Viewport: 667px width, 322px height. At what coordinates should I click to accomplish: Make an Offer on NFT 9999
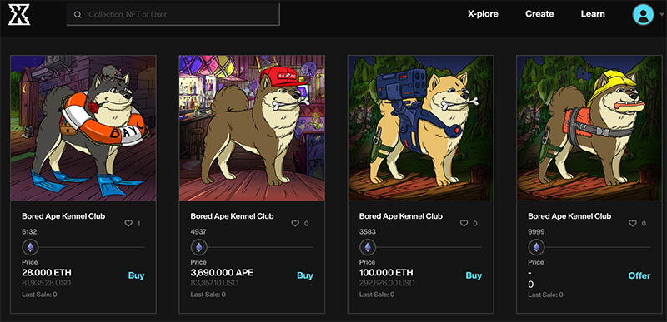point(639,275)
